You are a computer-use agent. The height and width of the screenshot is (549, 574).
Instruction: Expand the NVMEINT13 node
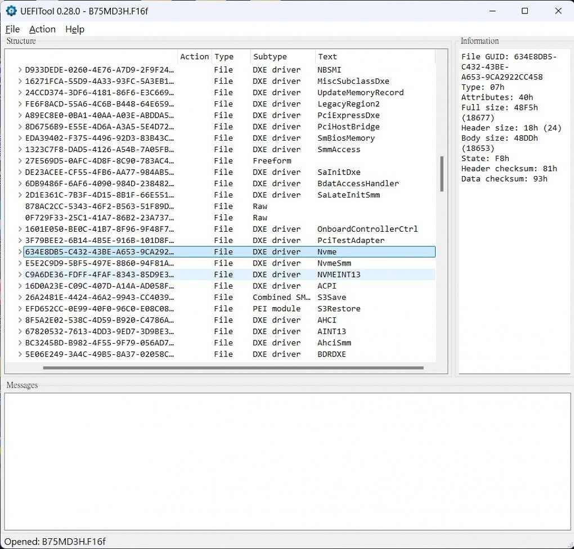[x=20, y=274]
